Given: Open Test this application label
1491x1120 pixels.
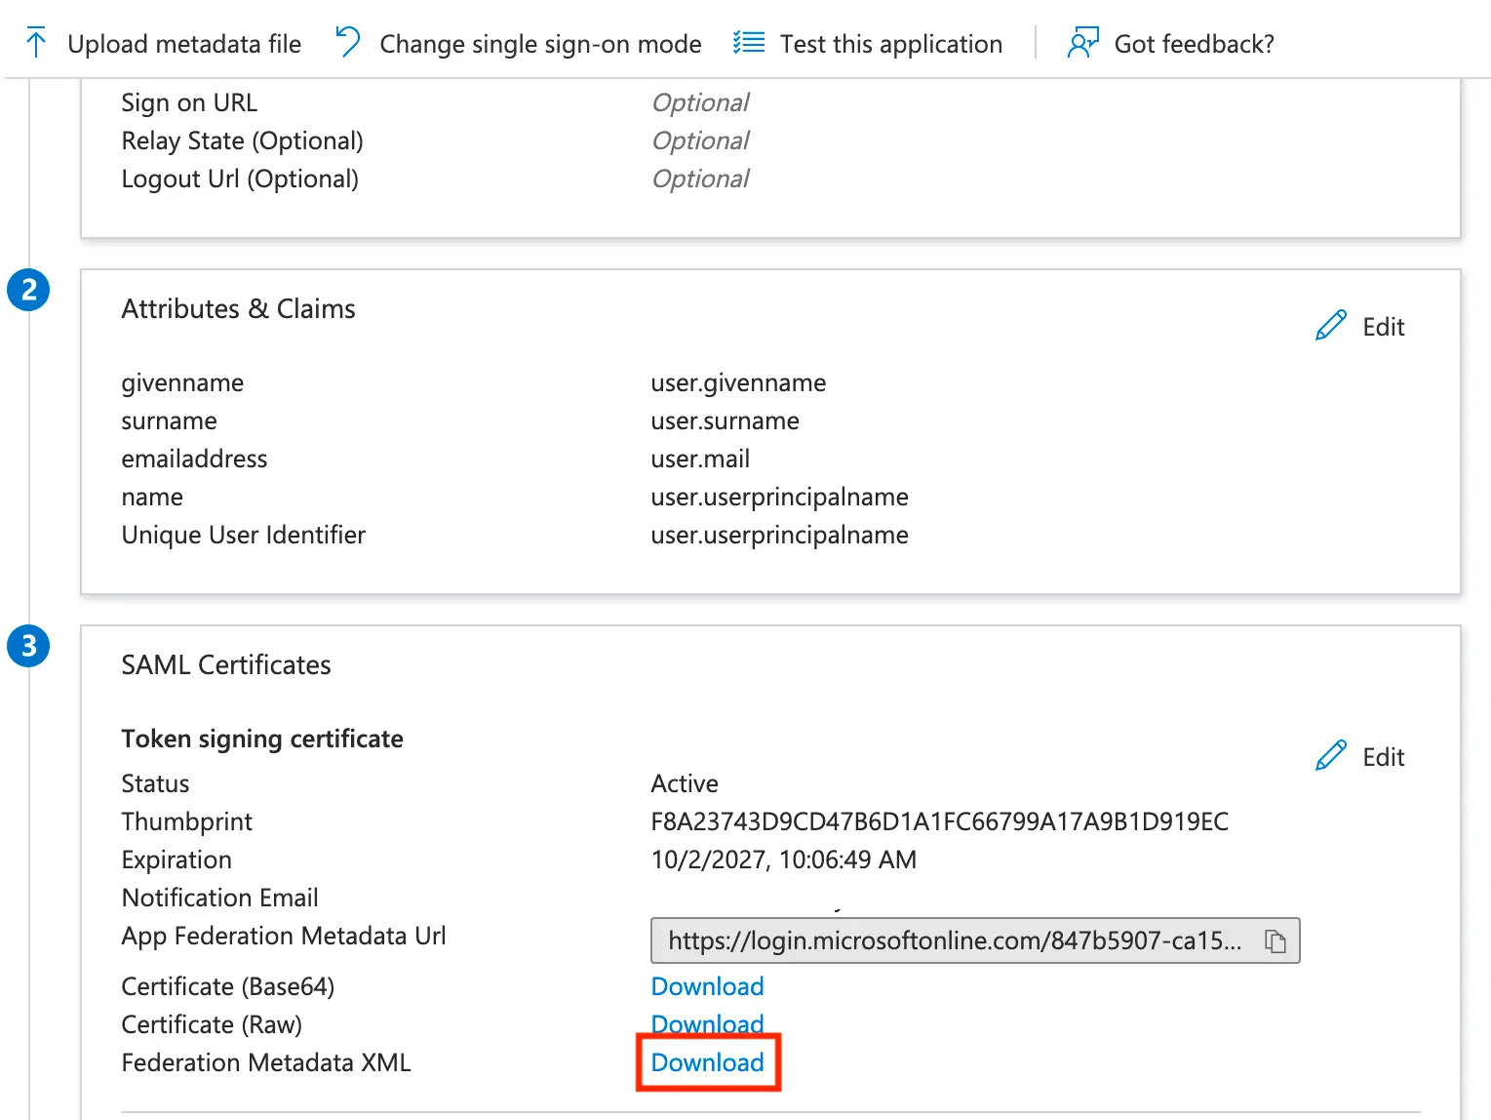Looking at the screenshot, I should pyautogui.click(x=890, y=44).
